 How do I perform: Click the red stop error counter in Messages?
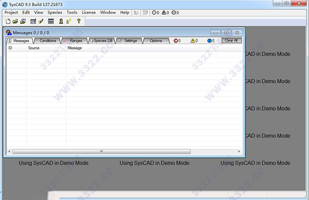pos(177,41)
